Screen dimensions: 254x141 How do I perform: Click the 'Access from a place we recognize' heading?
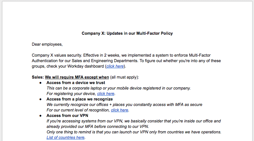80,99
